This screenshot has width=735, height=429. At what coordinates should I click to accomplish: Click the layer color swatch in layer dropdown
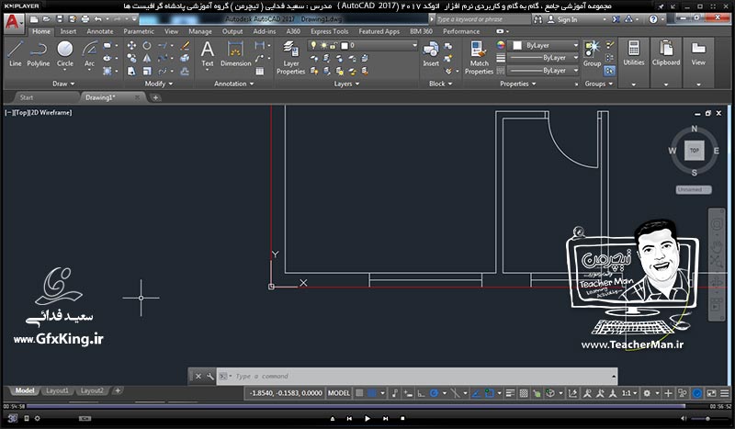point(345,46)
